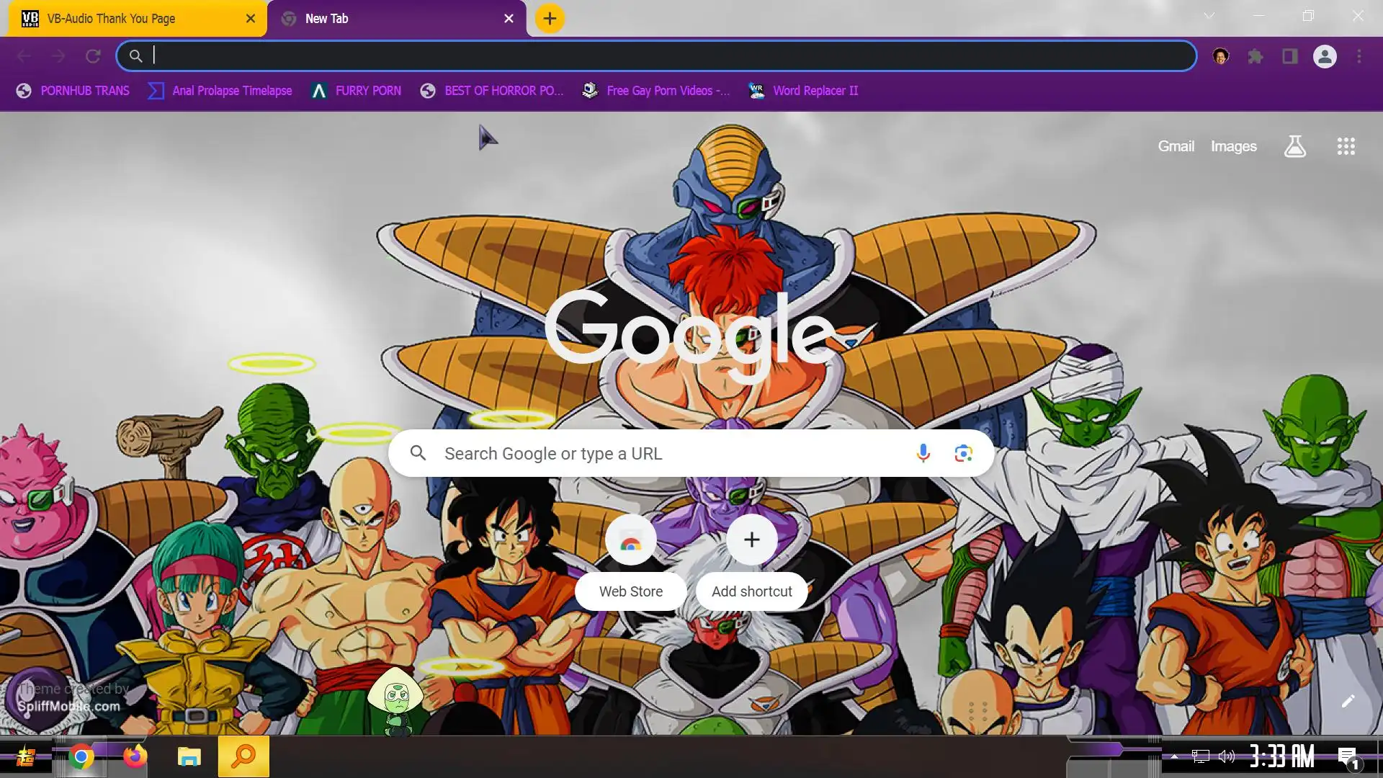Reload the current page
Image resolution: width=1383 pixels, height=778 pixels.
pyautogui.click(x=93, y=56)
